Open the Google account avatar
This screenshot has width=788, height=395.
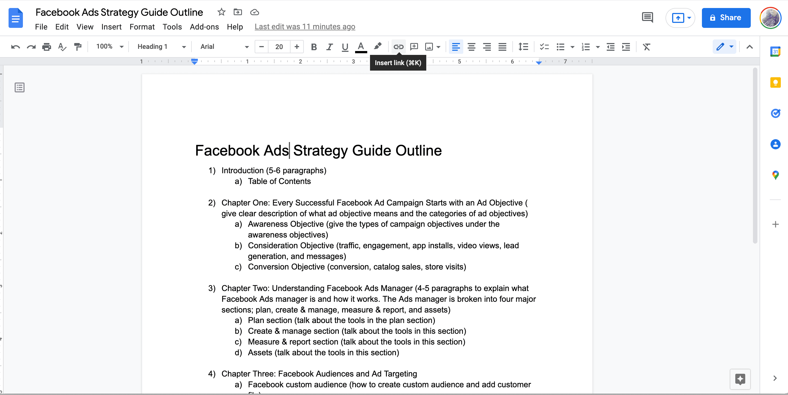(x=770, y=18)
